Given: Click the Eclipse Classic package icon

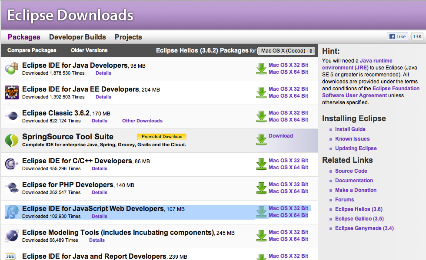Looking at the screenshot, I should tap(12, 116).
